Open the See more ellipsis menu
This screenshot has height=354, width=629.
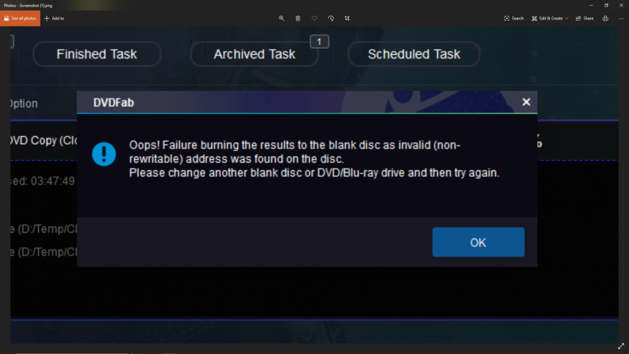[x=621, y=18]
